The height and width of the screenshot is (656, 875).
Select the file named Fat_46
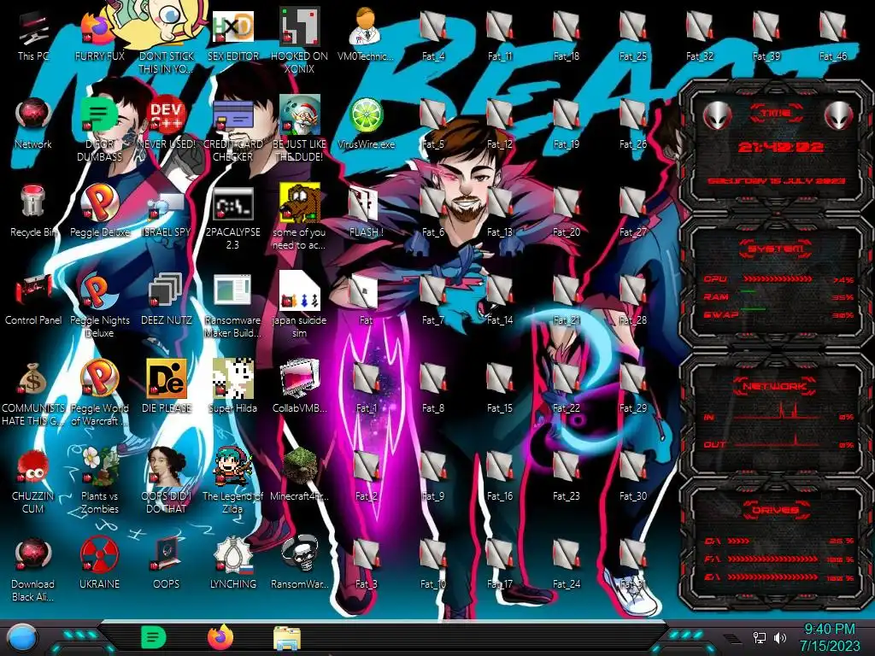832,36
